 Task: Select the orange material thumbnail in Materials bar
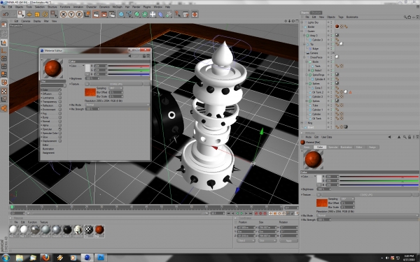(99, 231)
